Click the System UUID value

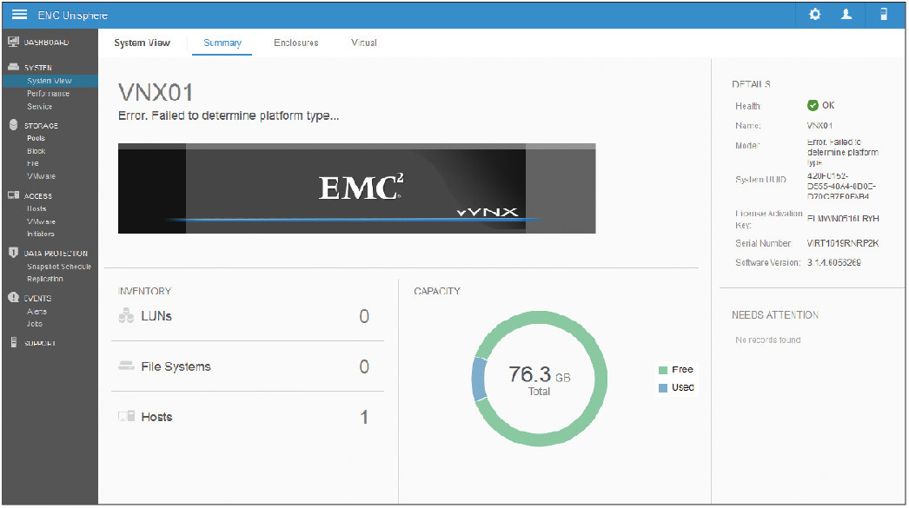click(x=841, y=186)
